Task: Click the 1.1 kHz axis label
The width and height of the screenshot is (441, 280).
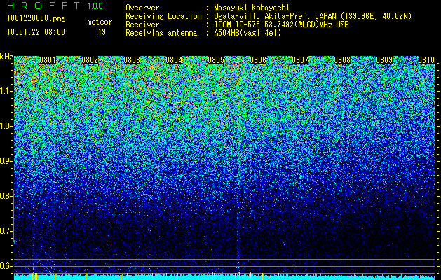Action: click(6, 91)
